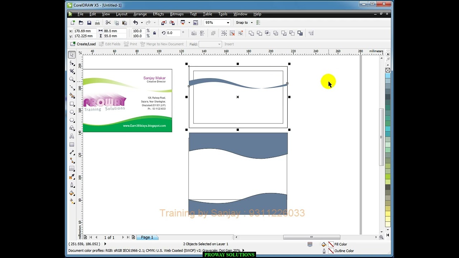Expand color profile info arrow
The width and height of the screenshot is (459, 258).
tap(243, 250)
